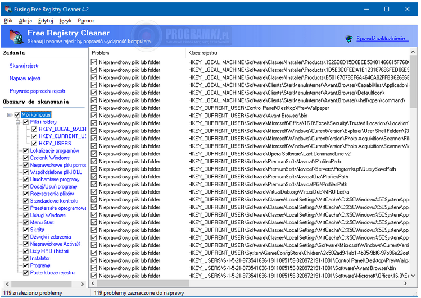Select Dodaj/Usuń programy tree item

point(54,186)
